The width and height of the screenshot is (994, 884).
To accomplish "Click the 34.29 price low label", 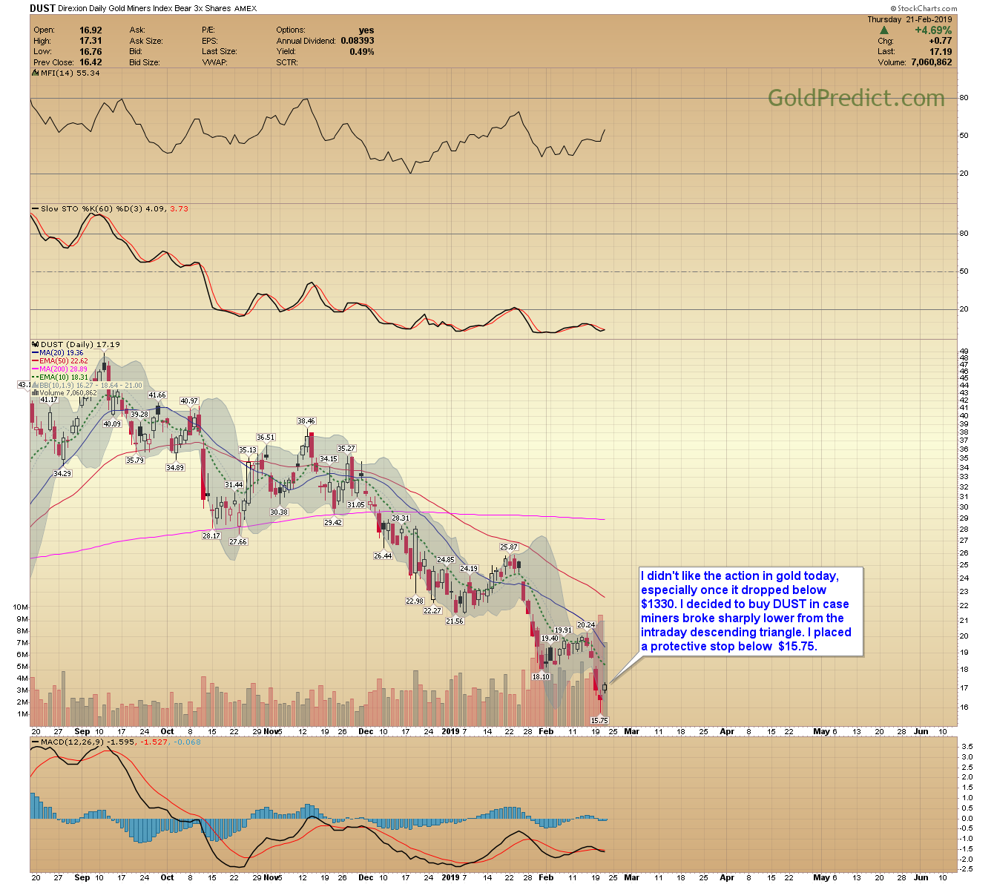I will 63,473.
